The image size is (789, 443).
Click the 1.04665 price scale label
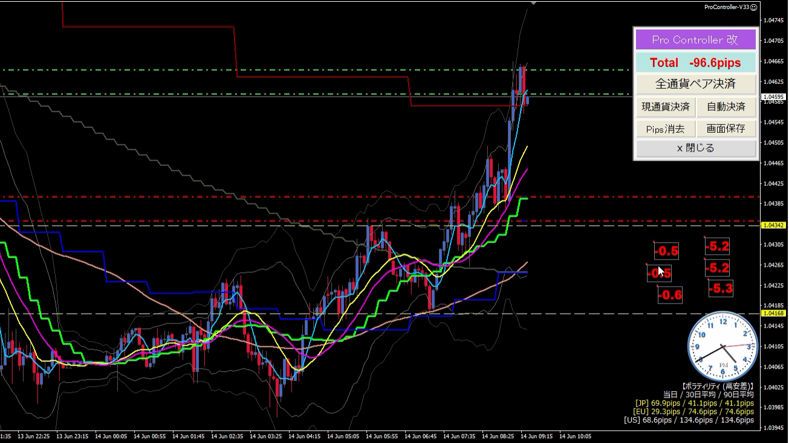click(x=774, y=61)
